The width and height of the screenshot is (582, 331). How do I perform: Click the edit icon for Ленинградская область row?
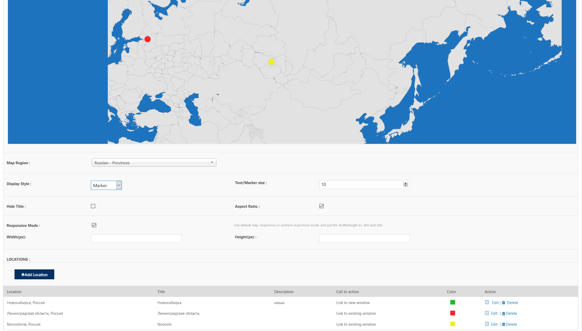(487, 313)
